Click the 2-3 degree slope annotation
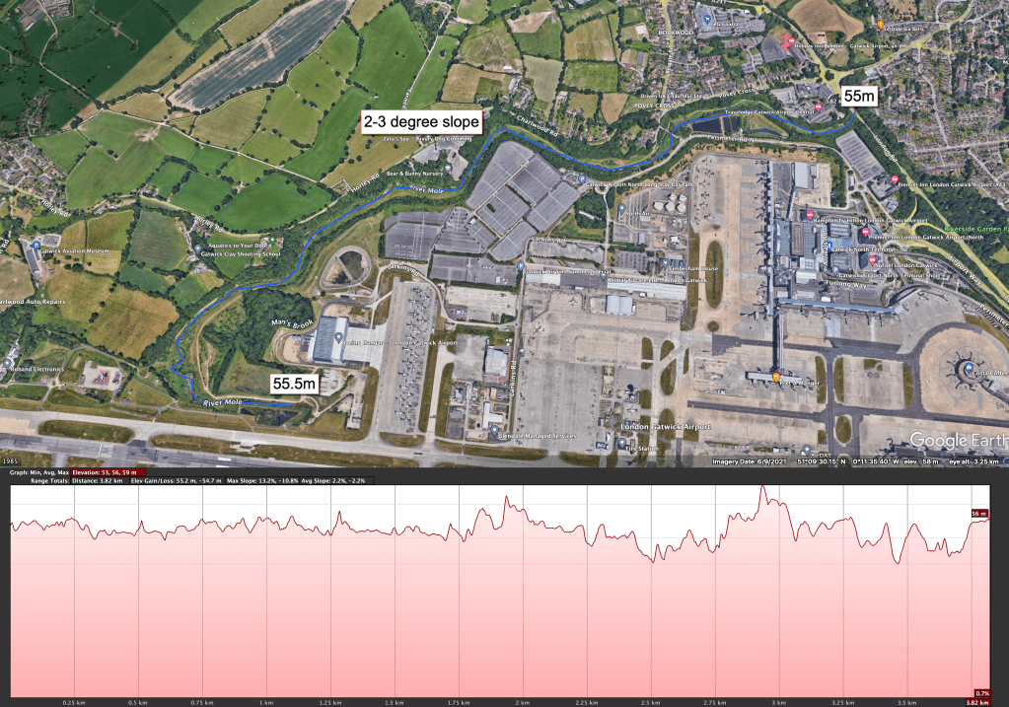This screenshot has height=707, width=1009. (x=420, y=122)
